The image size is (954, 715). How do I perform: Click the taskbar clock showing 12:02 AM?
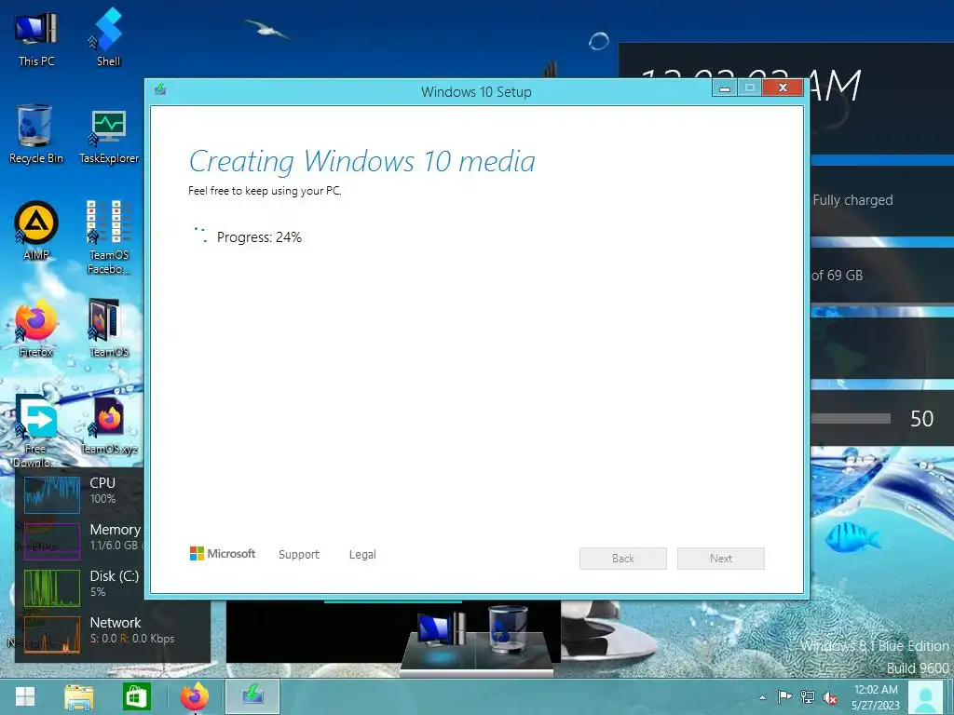876,696
